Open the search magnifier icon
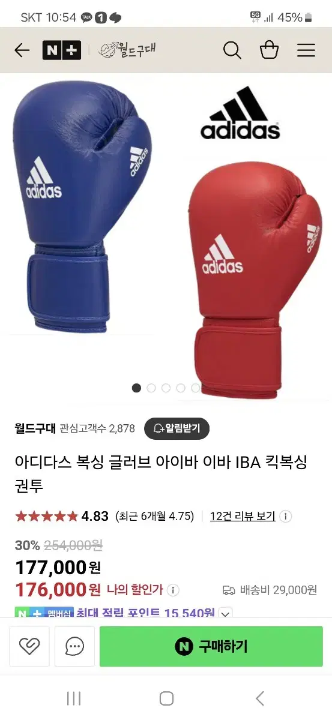The height and width of the screenshot is (720, 332). tap(232, 50)
